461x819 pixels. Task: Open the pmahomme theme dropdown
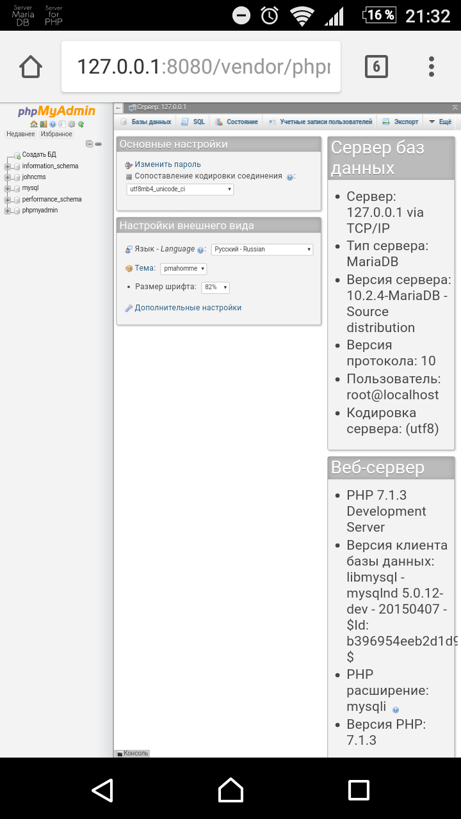184,269
